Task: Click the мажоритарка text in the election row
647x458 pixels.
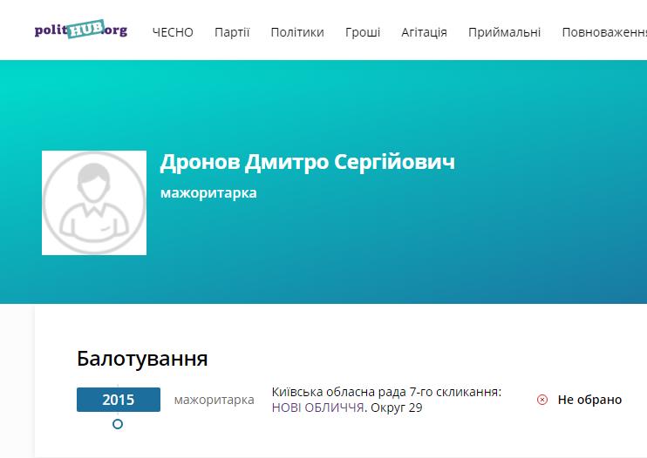Action: click(x=214, y=400)
